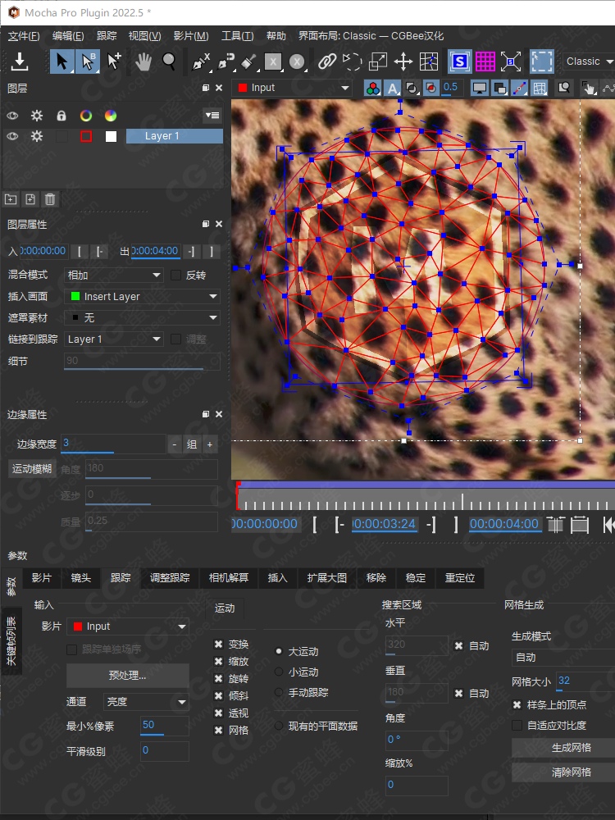Choose the magnetic spline pen tool
This screenshot has width=615, height=820.
(225, 61)
